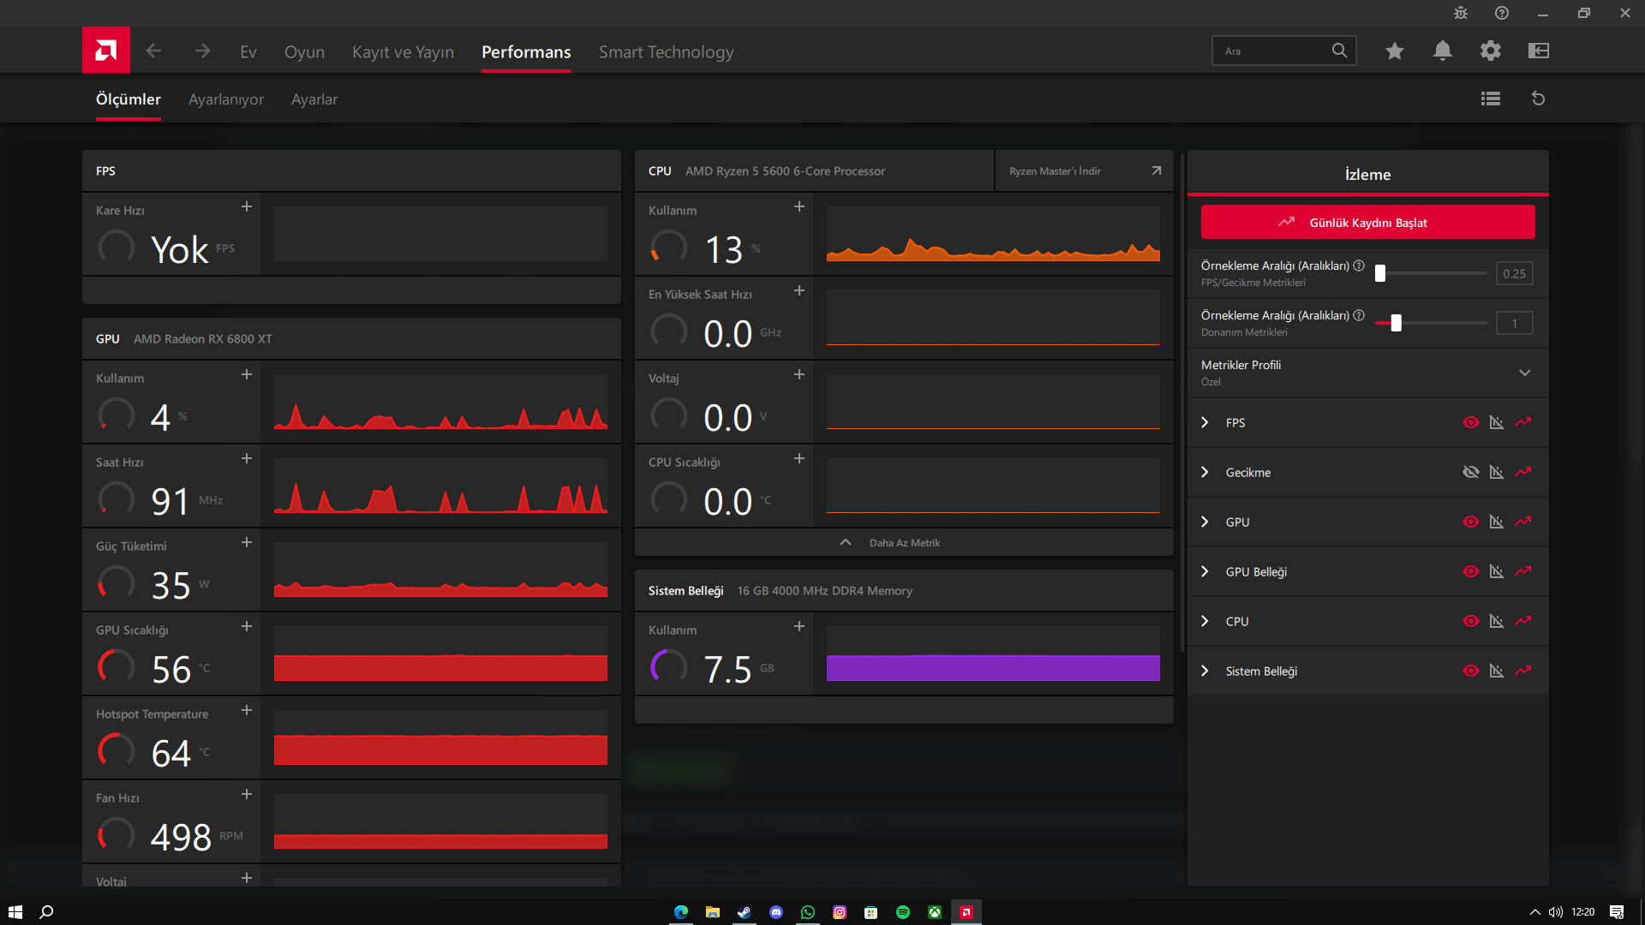1645x925 pixels.
Task: Switch to Ayarlanıyor tab
Action: coord(226,99)
